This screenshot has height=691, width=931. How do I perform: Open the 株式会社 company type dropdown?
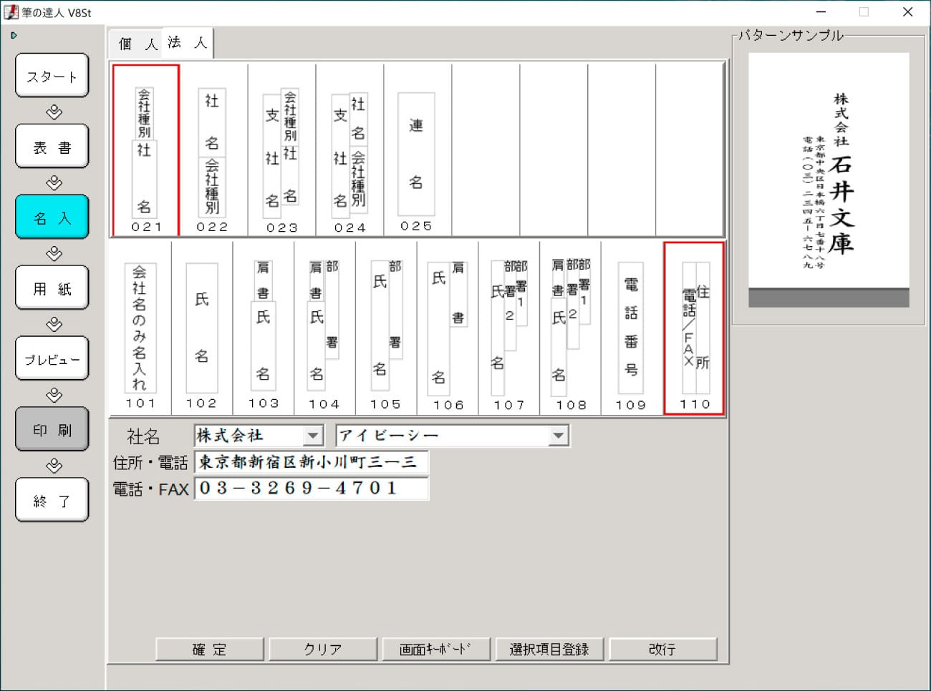click(313, 435)
